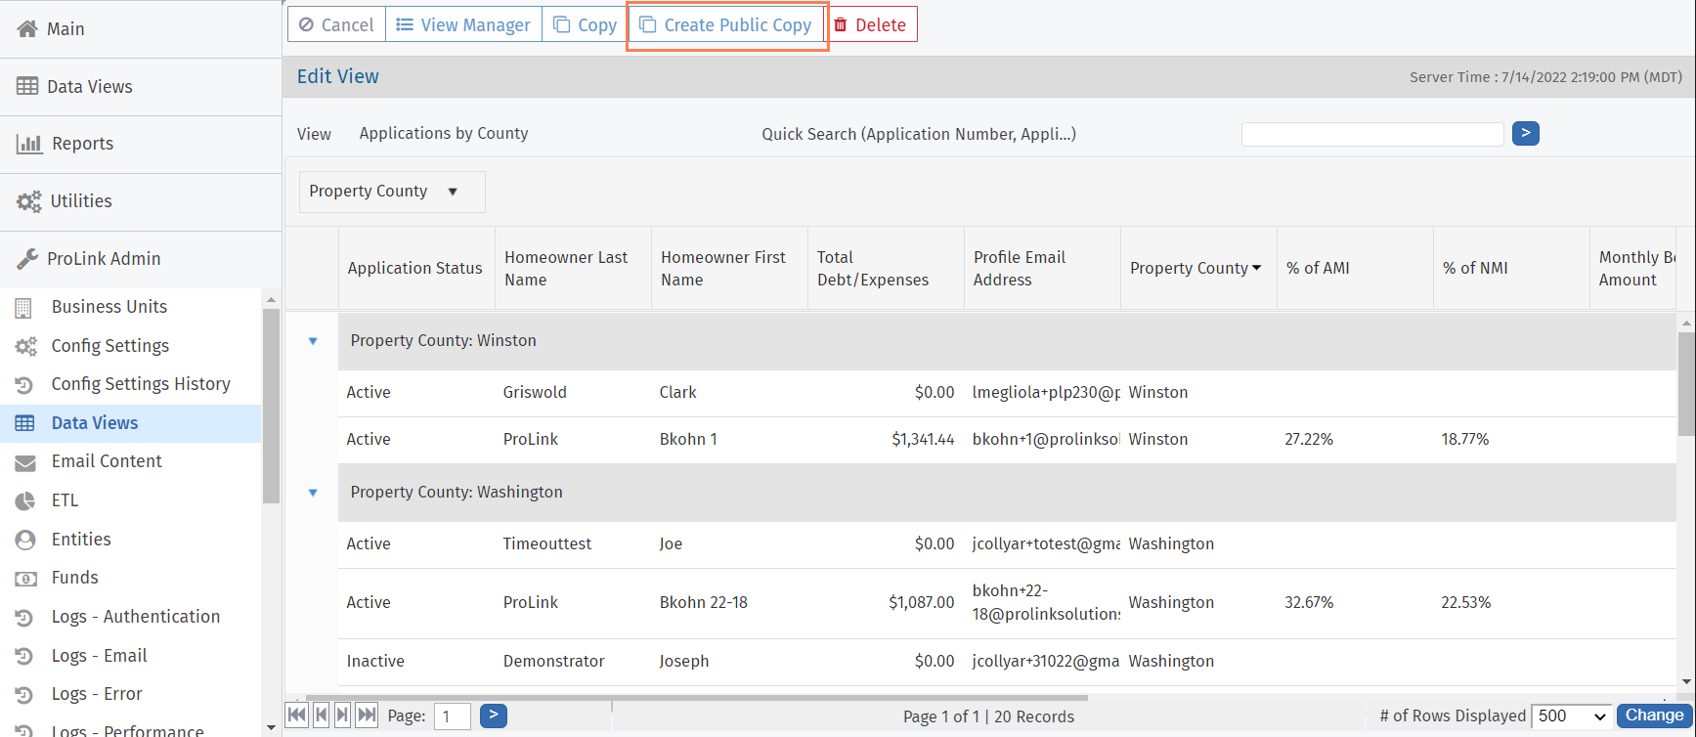Click the Quick Search go arrow button
1696x737 pixels.
(x=1525, y=133)
